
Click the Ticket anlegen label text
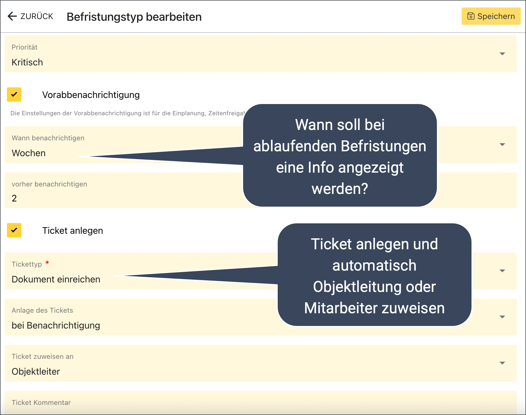(x=73, y=231)
